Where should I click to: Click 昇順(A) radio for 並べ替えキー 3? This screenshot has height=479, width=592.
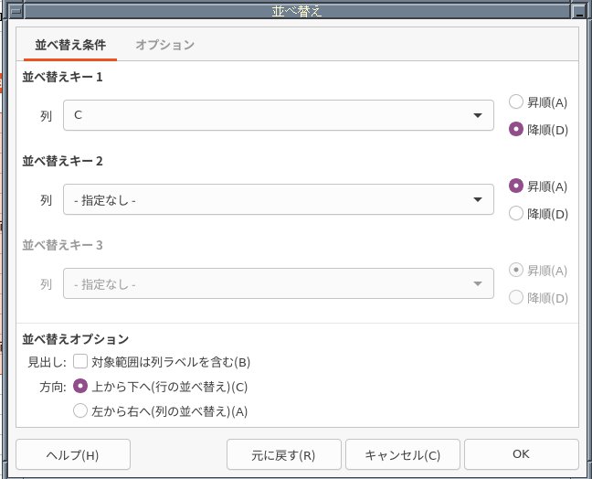[x=516, y=271]
